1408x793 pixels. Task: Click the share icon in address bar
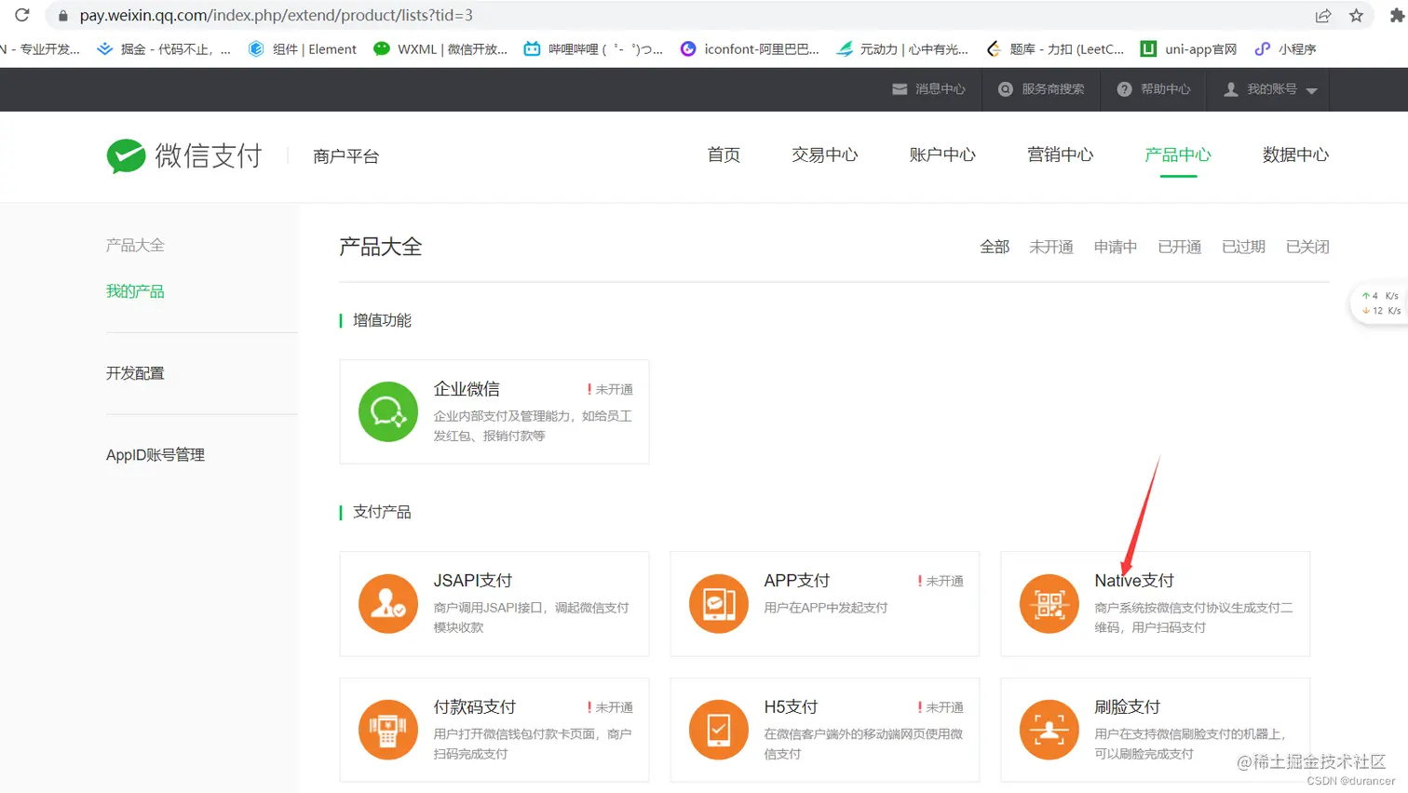click(1323, 15)
